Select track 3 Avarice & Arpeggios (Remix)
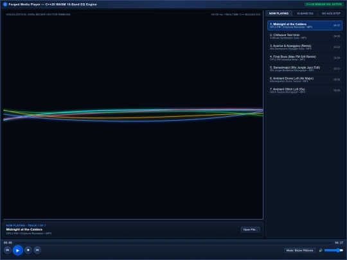 305,47
